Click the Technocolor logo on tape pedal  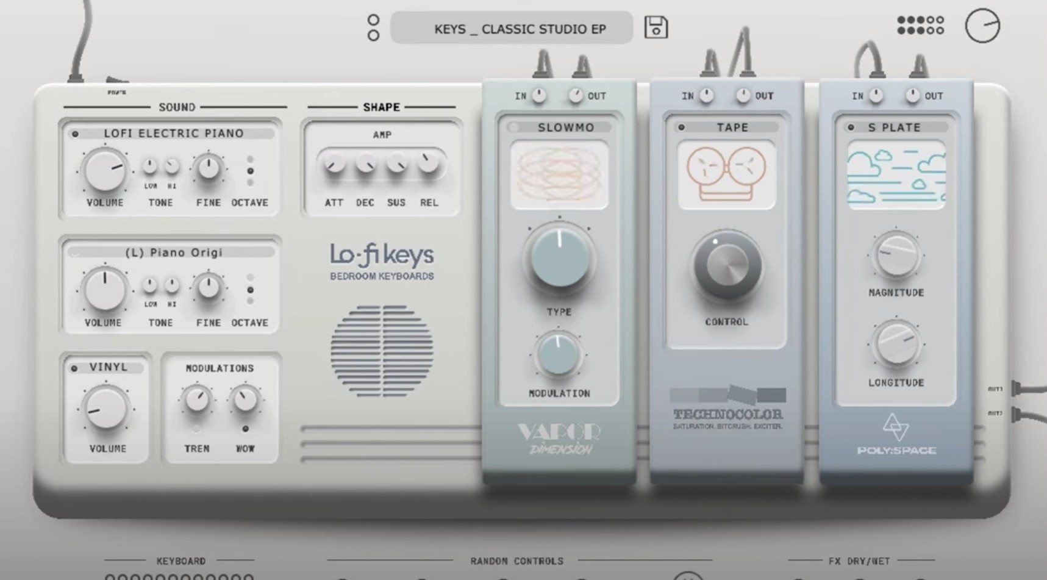727,407
